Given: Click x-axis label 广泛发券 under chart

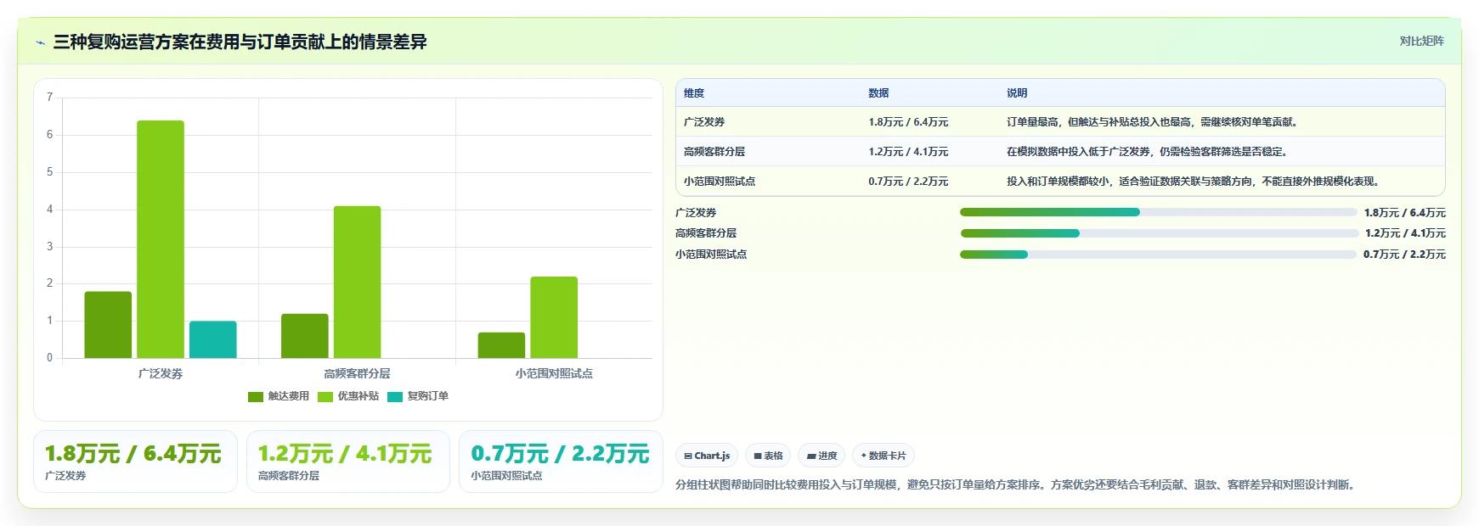Looking at the screenshot, I should click(x=161, y=373).
